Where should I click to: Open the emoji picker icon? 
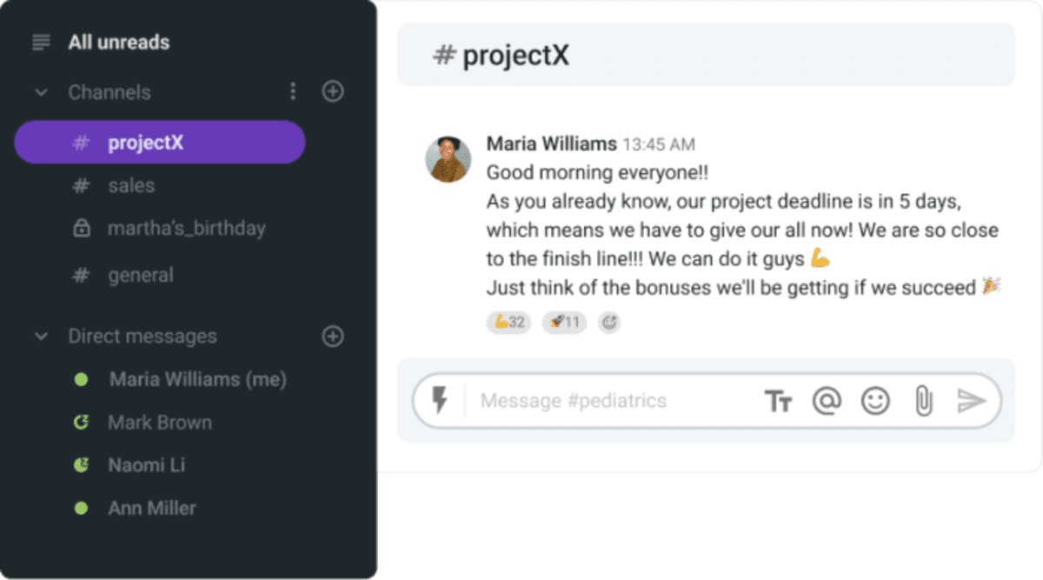tap(875, 401)
